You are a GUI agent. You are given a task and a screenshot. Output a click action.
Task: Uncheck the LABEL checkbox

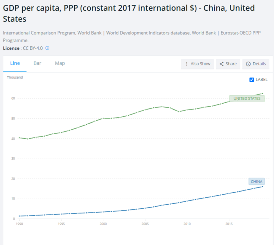pos(252,80)
